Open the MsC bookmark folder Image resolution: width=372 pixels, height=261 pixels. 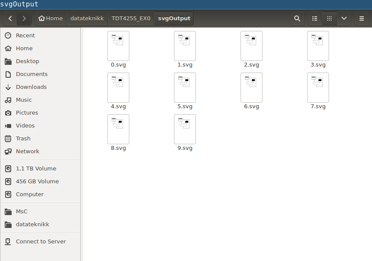click(x=21, y=212)
